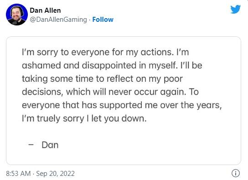Click the blue Twitter bird logo

(235, 9)
